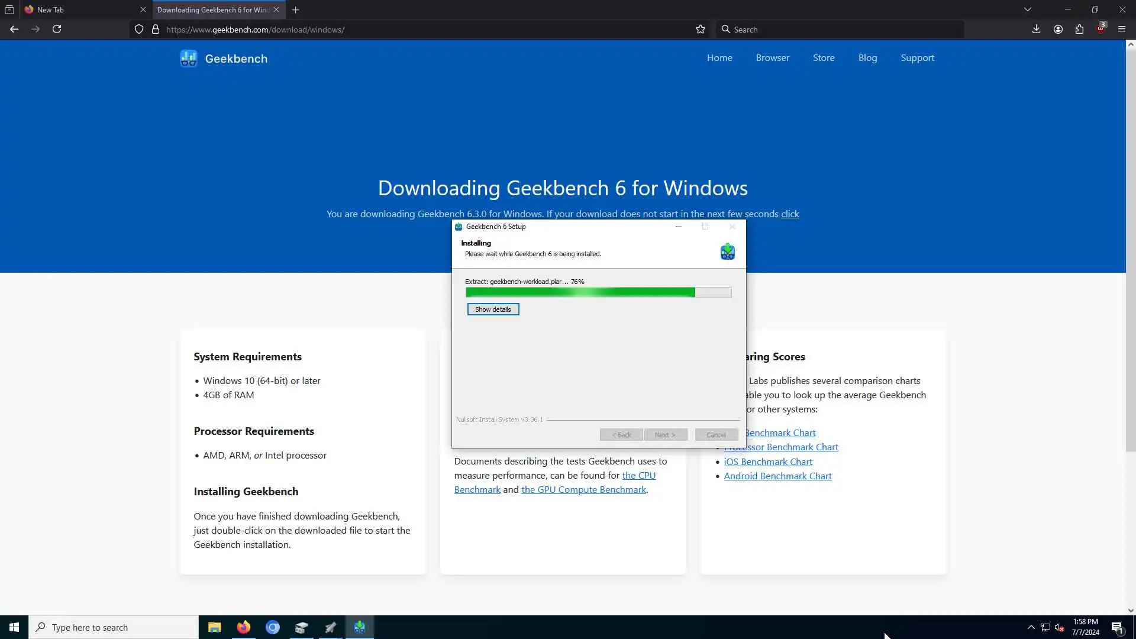Open the Store nav menu item

point(824,58)
